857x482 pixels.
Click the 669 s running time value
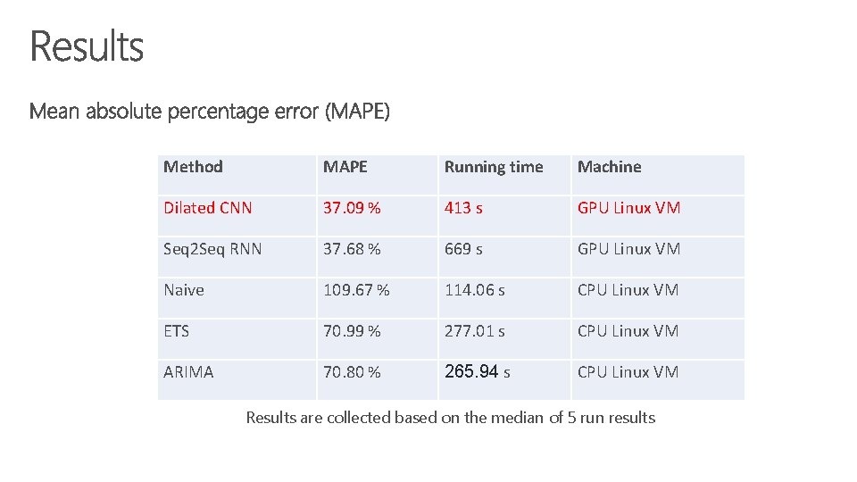(463, 249)
